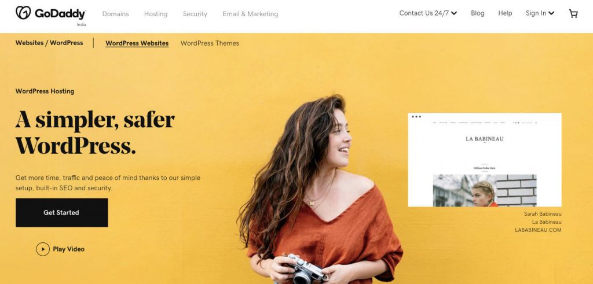This screenshot has width=593, height=284.
Task: Open the shopping cart icon
Action: (x=573, y=14)
